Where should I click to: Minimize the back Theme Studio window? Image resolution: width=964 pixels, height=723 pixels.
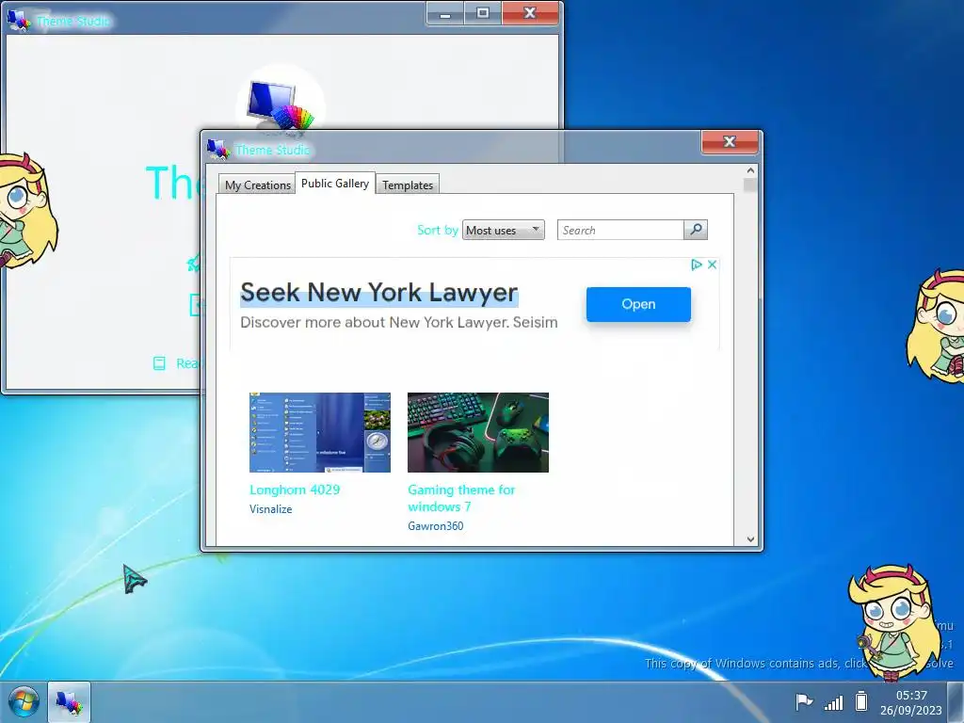pyautogui.click(x=445, y=13)
